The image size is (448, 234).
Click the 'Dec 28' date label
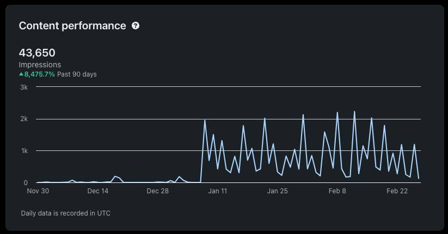click(x=157, y=191)
